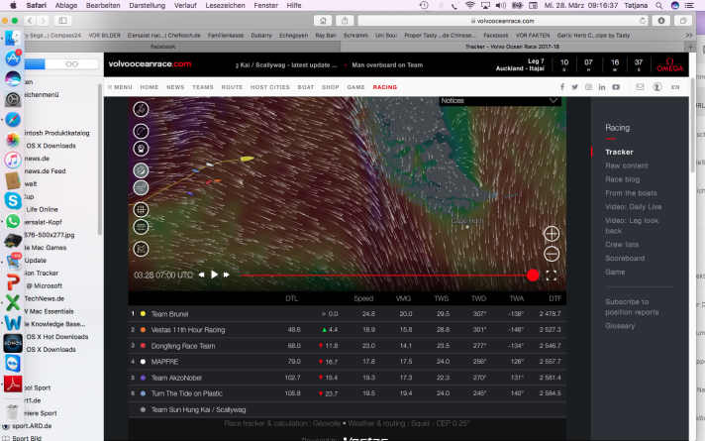The height and width of the screenshot is (441, 705).
Task: Open the YouTube social icon in the header
Action: pos(616,87)
